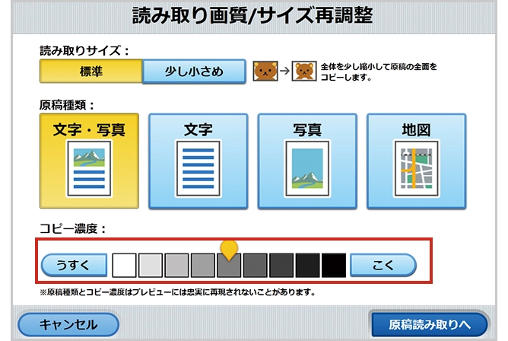Viewport: 508px width, 341px height.
Task: Select the third density swatch, light gray
Action: [176, 266]
